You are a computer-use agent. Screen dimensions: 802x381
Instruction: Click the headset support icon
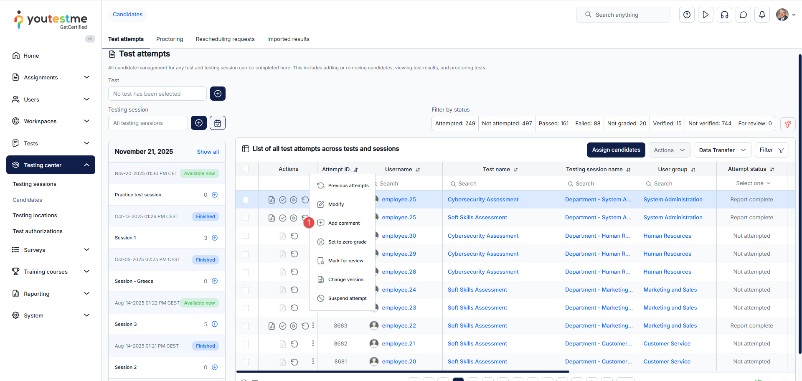click(x=724, y=15)
